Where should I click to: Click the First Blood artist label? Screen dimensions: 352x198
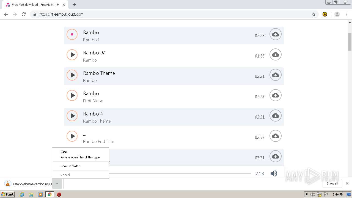point(93,101)
